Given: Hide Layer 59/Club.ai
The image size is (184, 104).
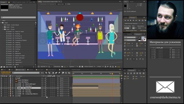Looking at the screenshot, I should pos(1,80).
